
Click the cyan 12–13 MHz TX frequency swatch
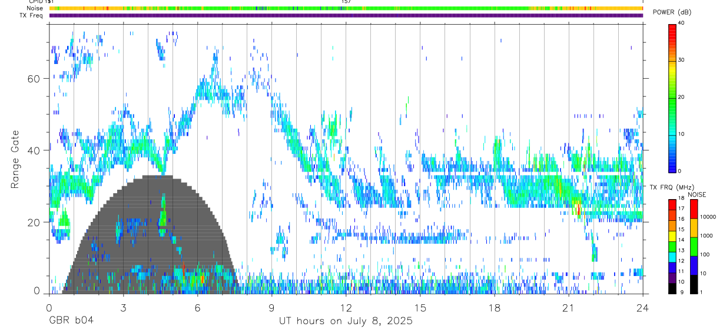pyautogui.click(x=672, y=257)
